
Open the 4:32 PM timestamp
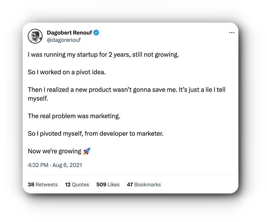pyautogui.click(x=38, y=165)
